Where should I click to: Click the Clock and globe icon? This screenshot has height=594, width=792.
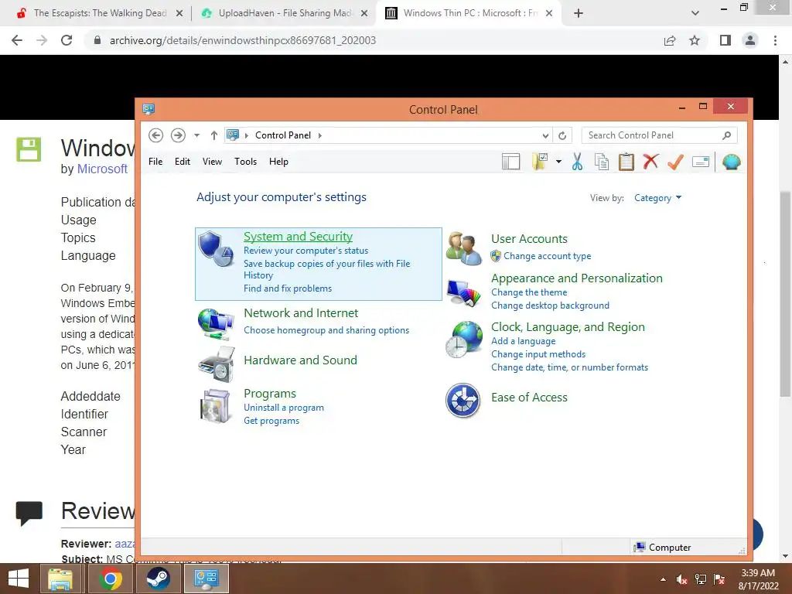point(464,340)
